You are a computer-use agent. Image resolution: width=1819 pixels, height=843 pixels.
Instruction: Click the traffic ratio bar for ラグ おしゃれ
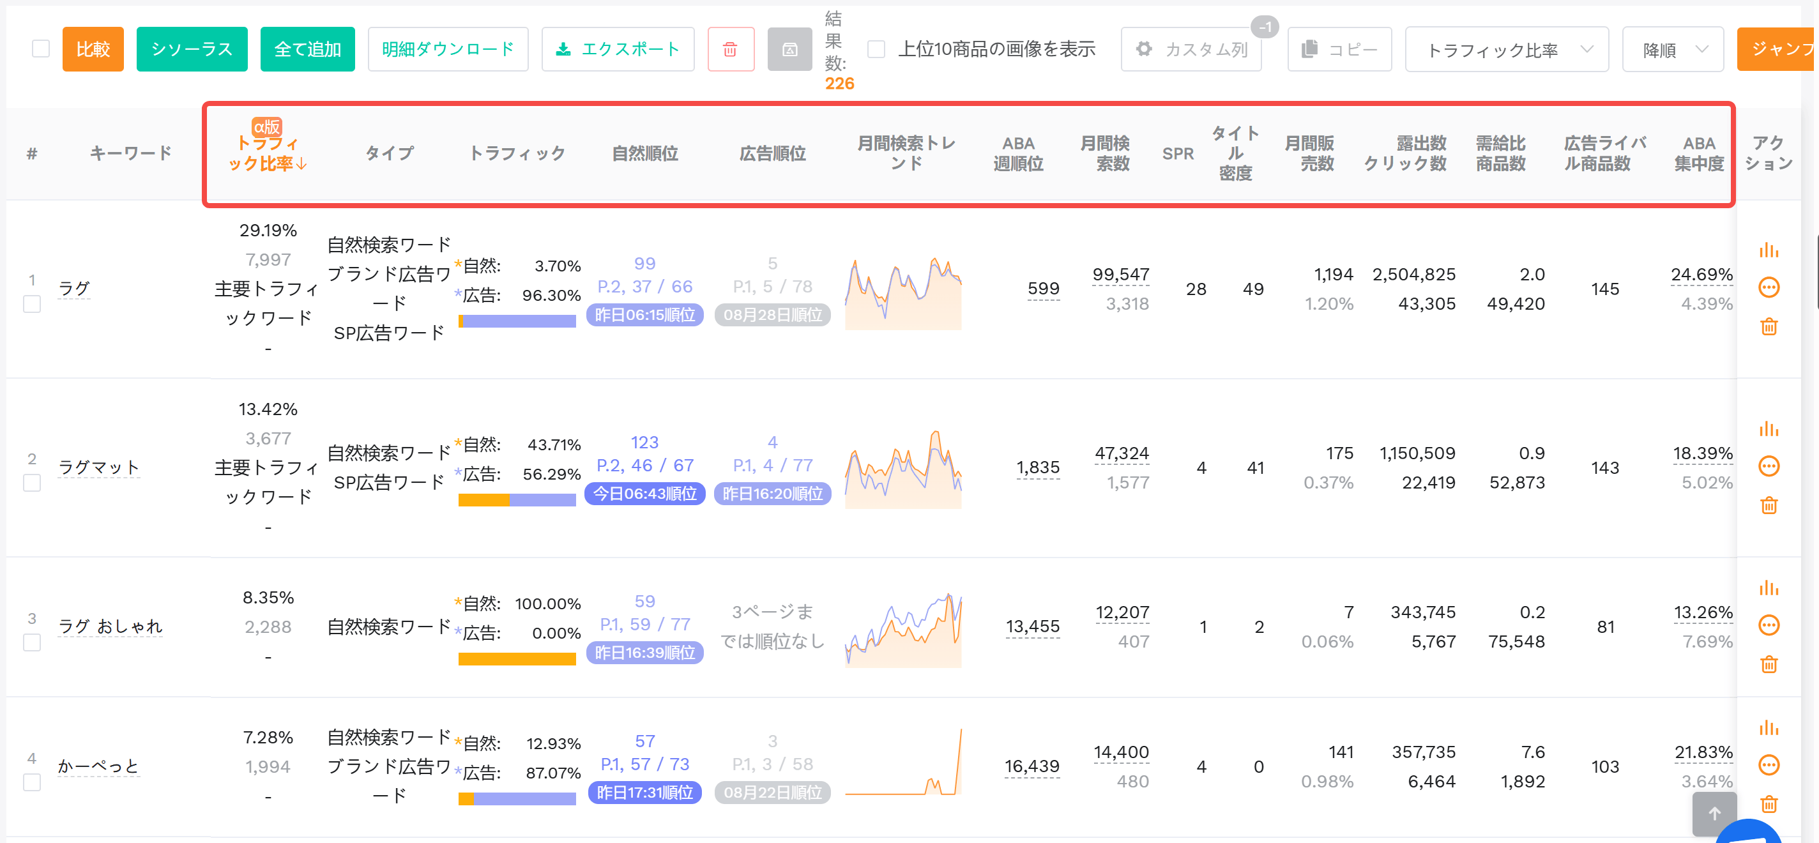coord(517,658)
